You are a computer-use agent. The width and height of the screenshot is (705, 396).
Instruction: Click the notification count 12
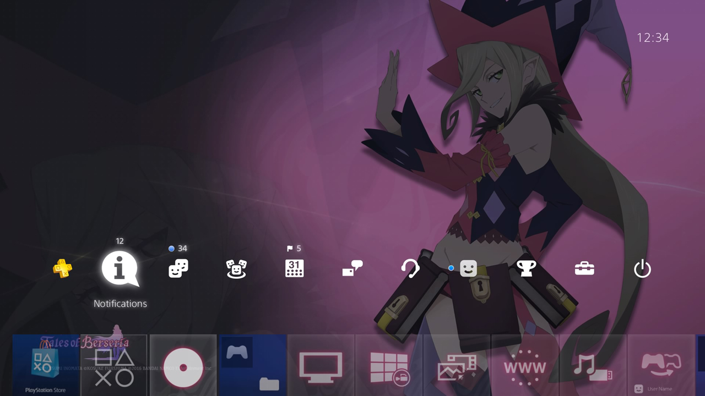[x=120, y=241]
